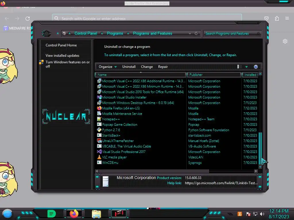Click the Uninstall button

[129, 67]
